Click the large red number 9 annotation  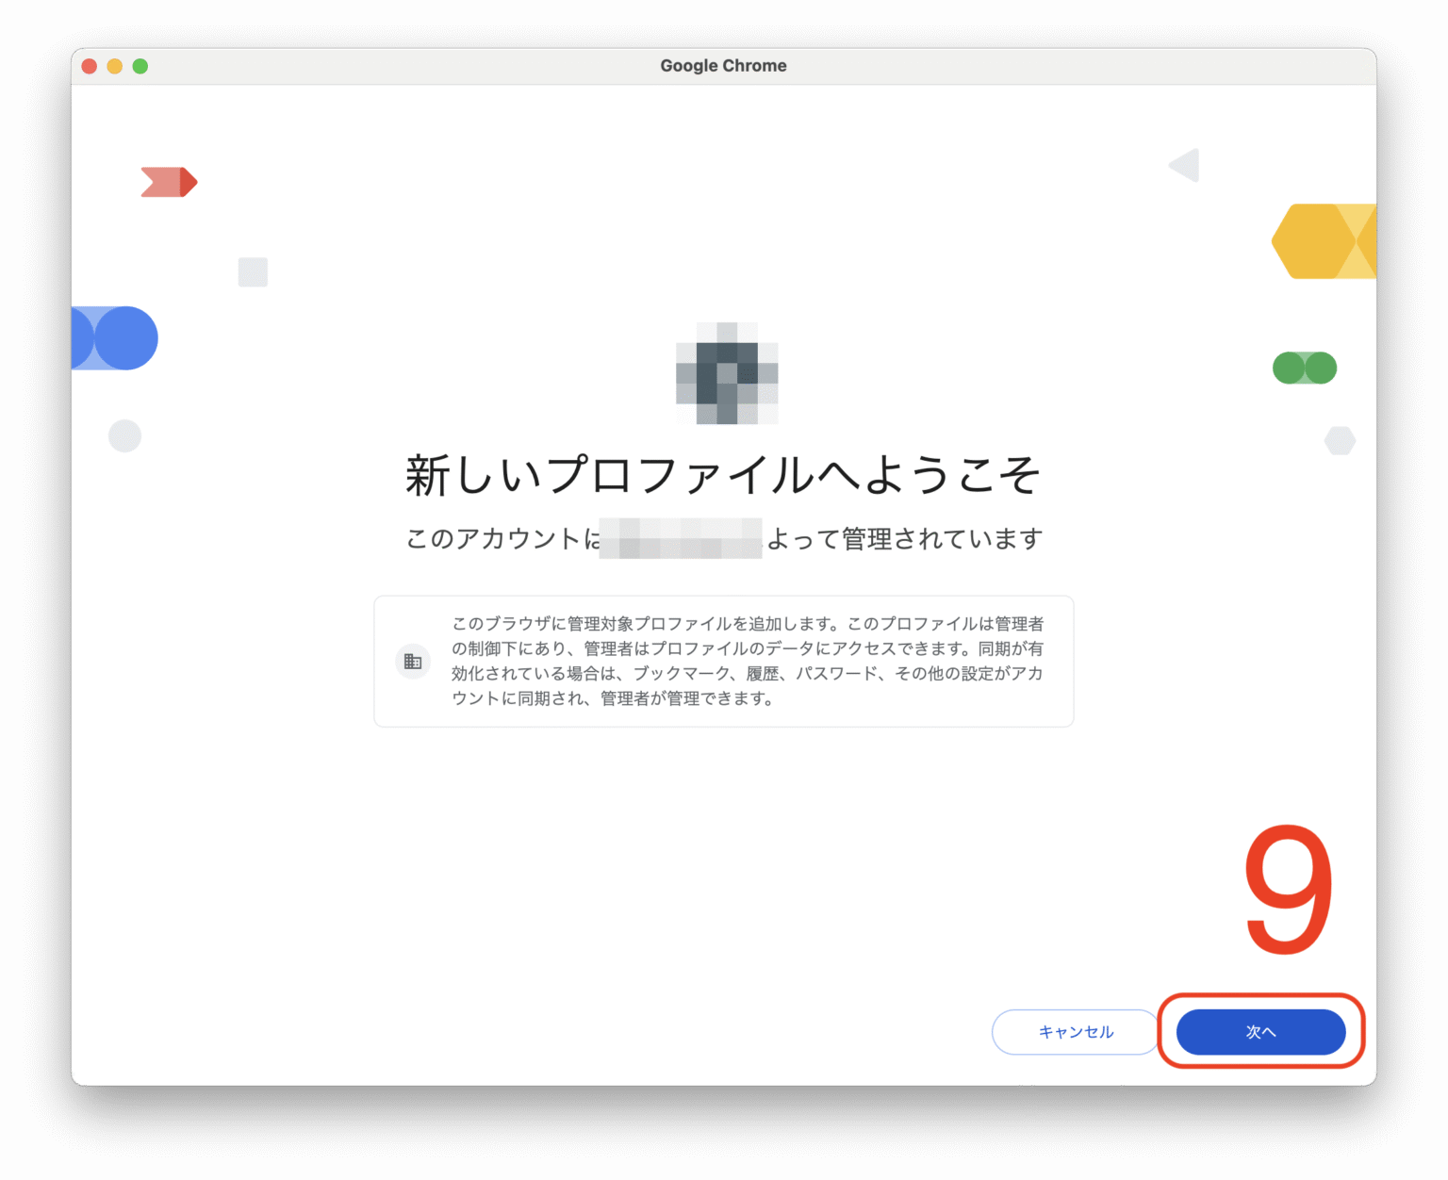click(1289, 889)
